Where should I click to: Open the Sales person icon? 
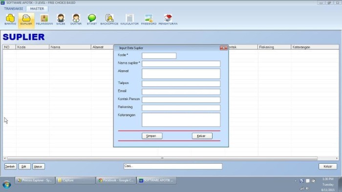tap(61, 20)
